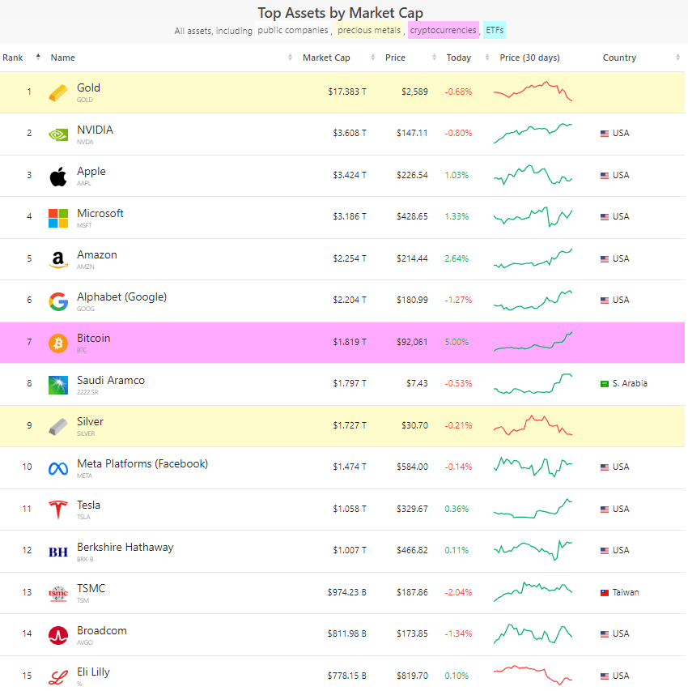The width and height of the screenshot is (688, 691).
Task: Click the USA flag in NVIDIA row
Action: [x=605, y=133]
